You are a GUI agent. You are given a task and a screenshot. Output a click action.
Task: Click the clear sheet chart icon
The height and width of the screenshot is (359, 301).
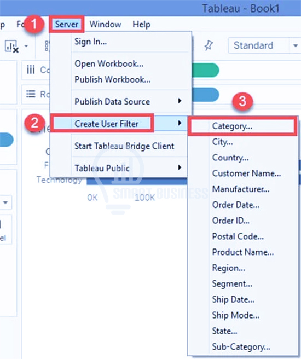point(11,47)
